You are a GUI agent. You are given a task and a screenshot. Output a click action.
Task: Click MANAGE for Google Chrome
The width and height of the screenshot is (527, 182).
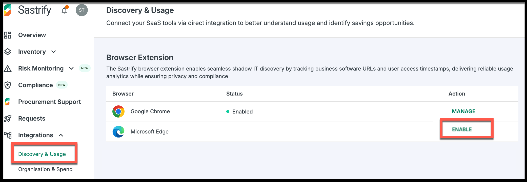(464, 111)
